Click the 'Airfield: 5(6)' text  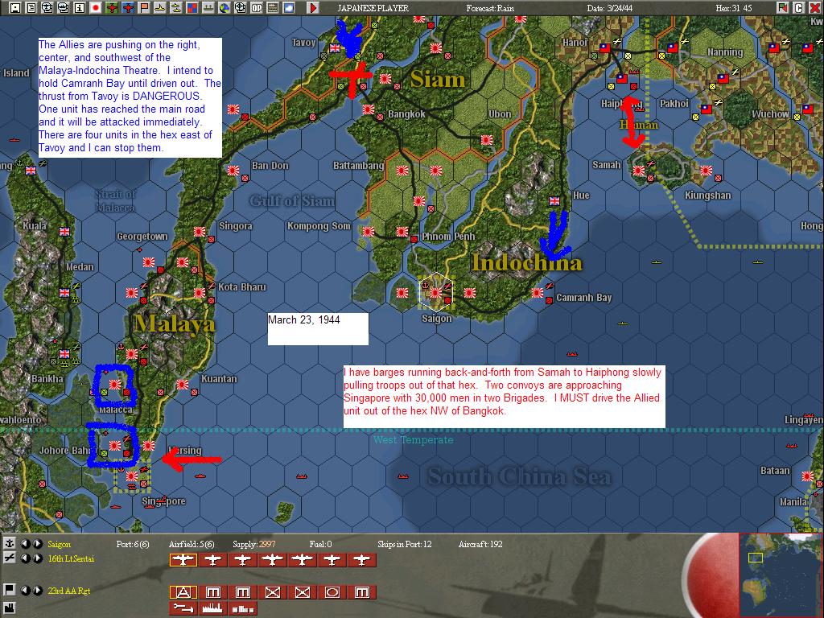tap(192, 545)
